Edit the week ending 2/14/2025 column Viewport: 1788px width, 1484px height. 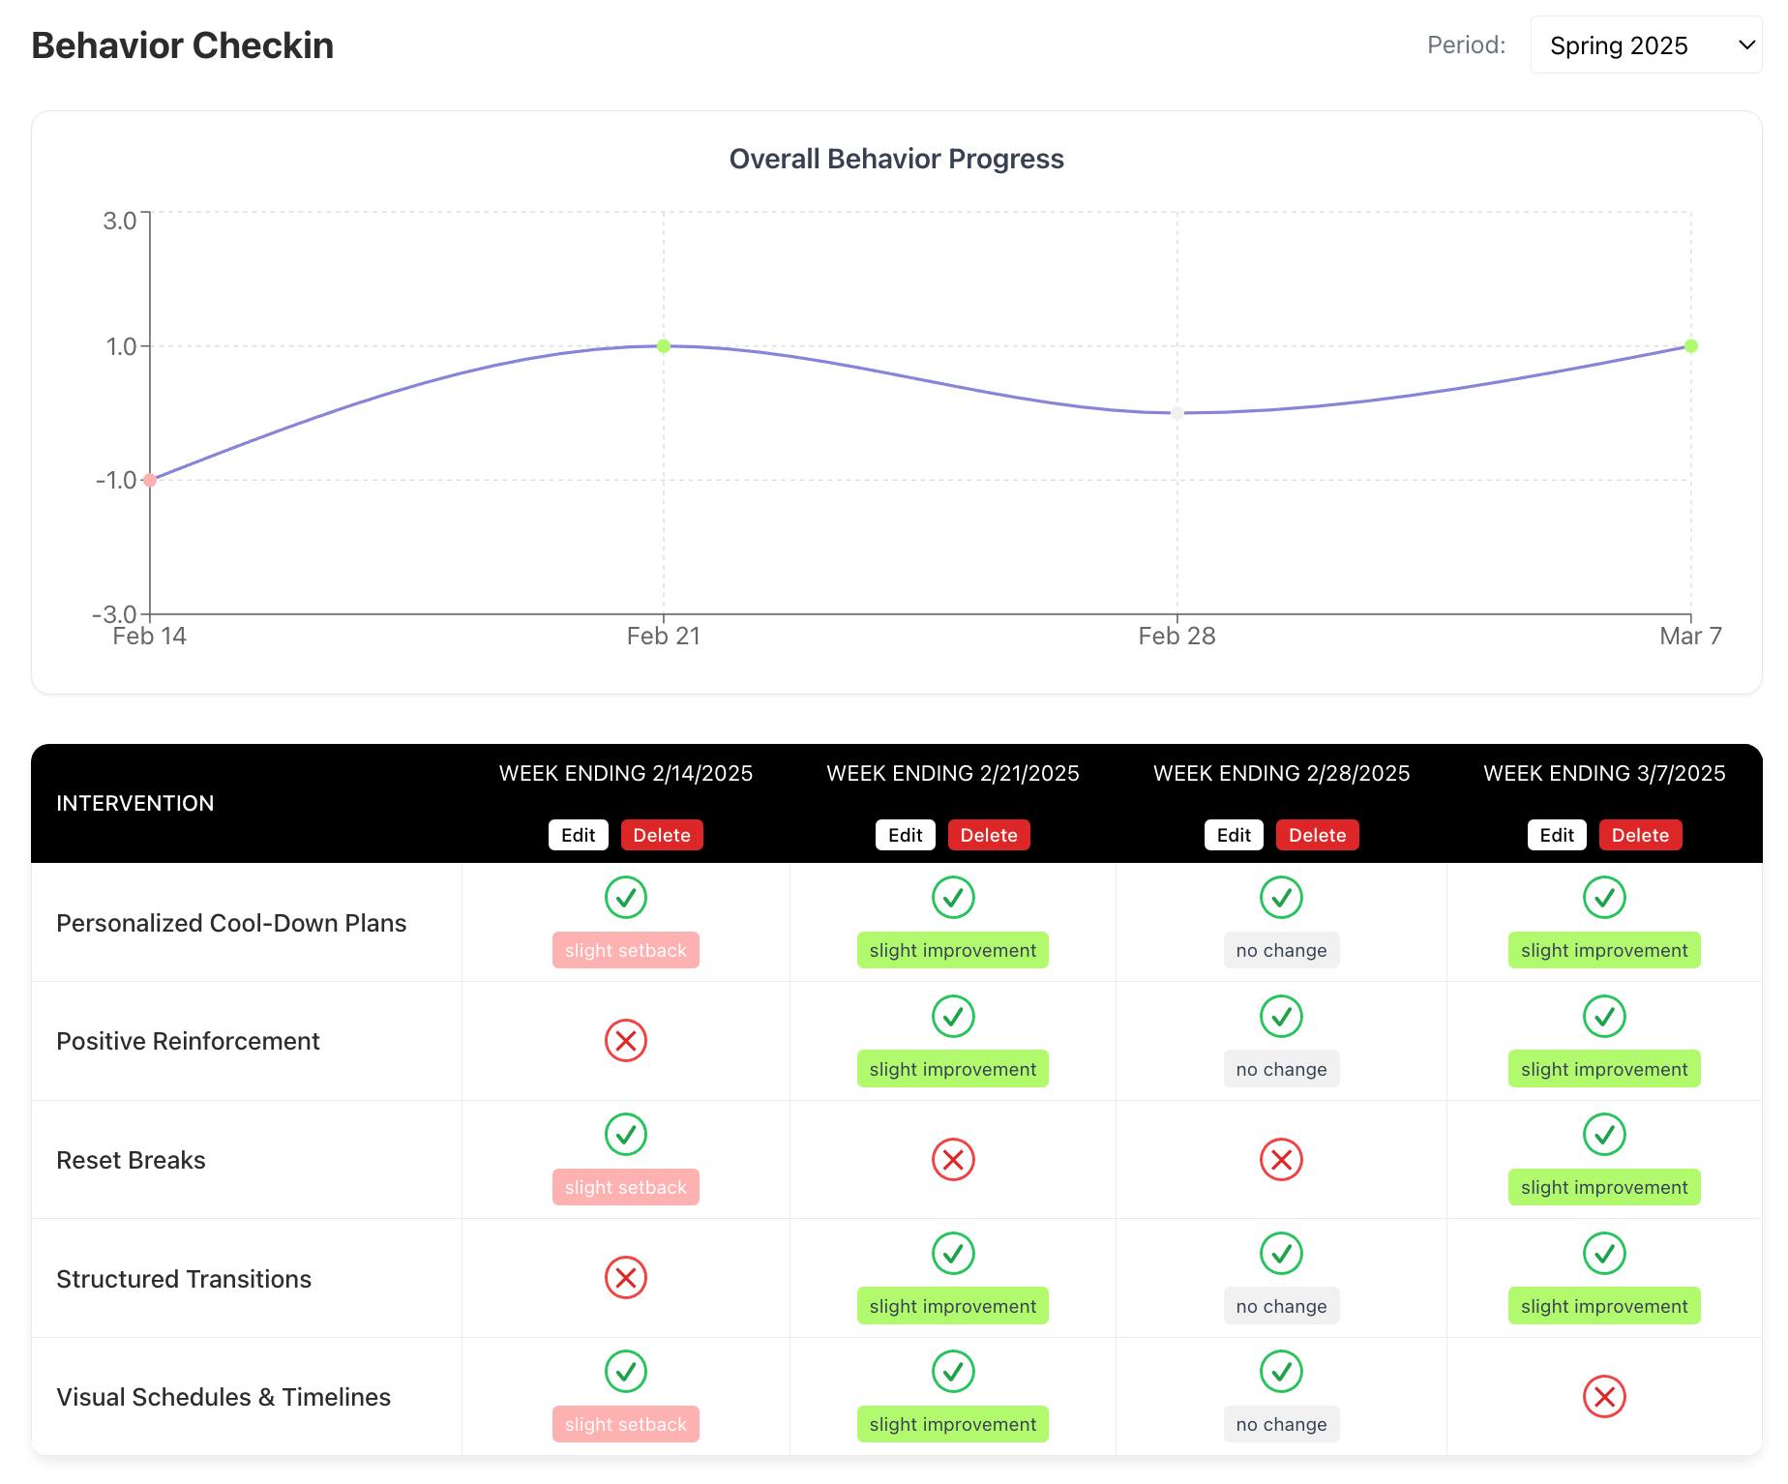click(x=579, y=835)
